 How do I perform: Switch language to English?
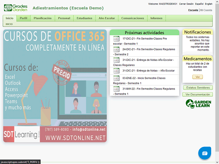[209, 4]
